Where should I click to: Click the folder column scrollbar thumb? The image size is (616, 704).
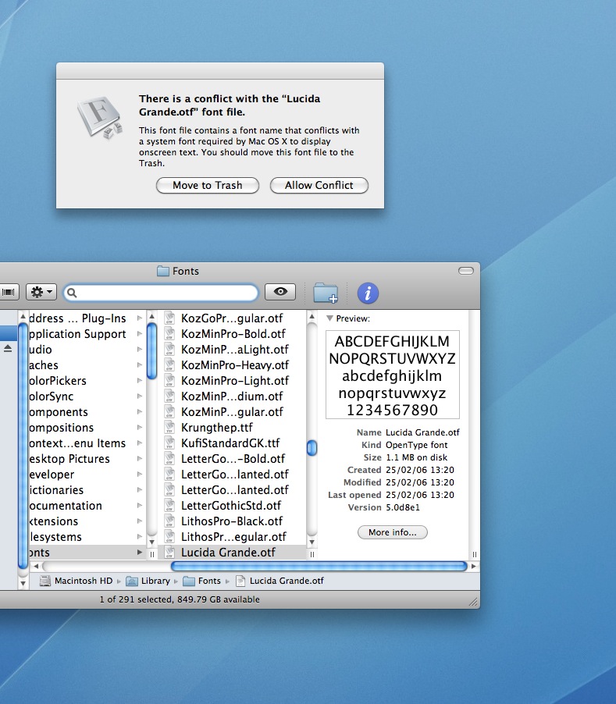[151, 351]
